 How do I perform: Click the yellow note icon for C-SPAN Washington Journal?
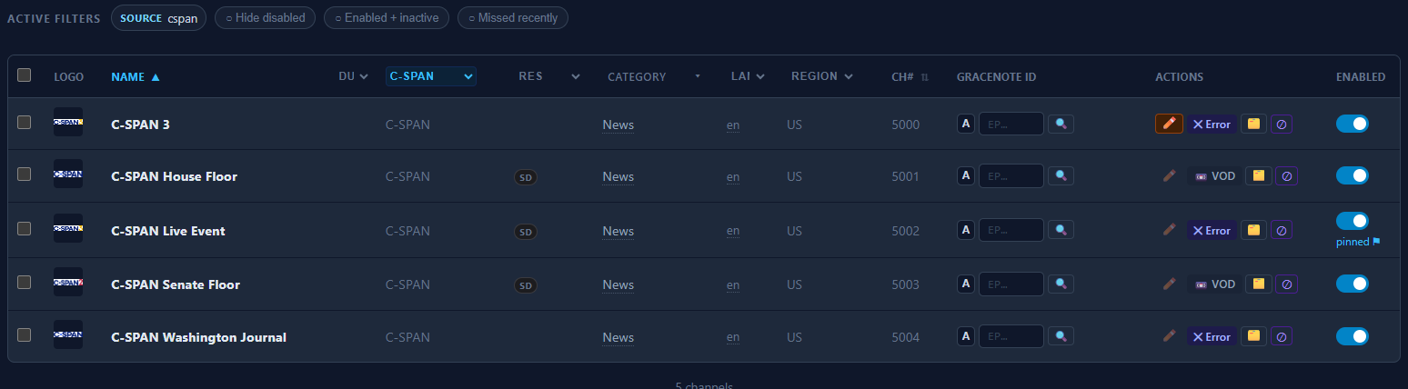pos(1253,336)
